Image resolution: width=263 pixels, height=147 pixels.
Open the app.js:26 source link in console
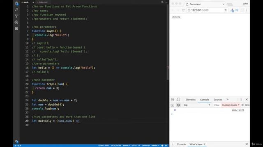pos(238,110)
